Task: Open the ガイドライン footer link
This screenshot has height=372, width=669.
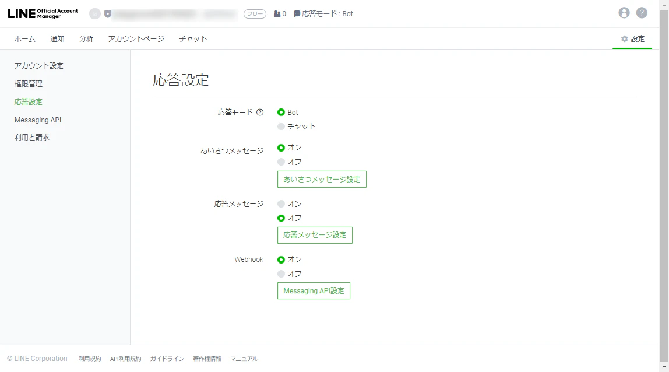Action: [167, 359]
